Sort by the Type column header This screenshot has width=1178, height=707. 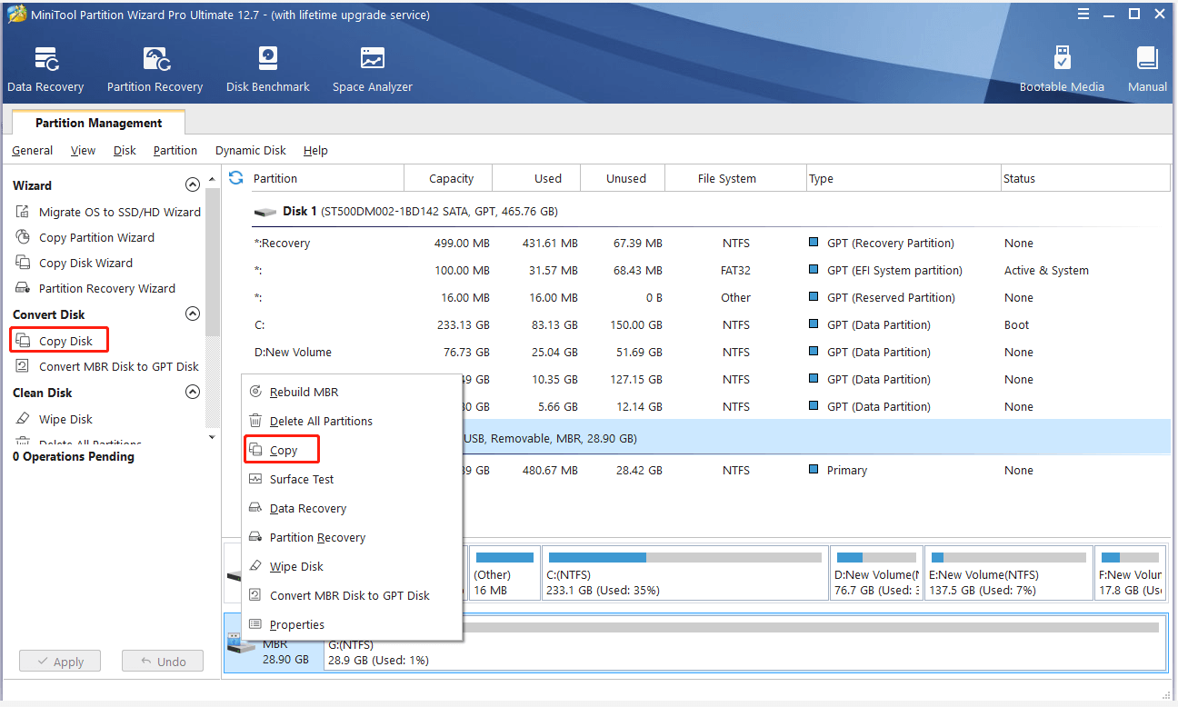[x=903, y=178]
